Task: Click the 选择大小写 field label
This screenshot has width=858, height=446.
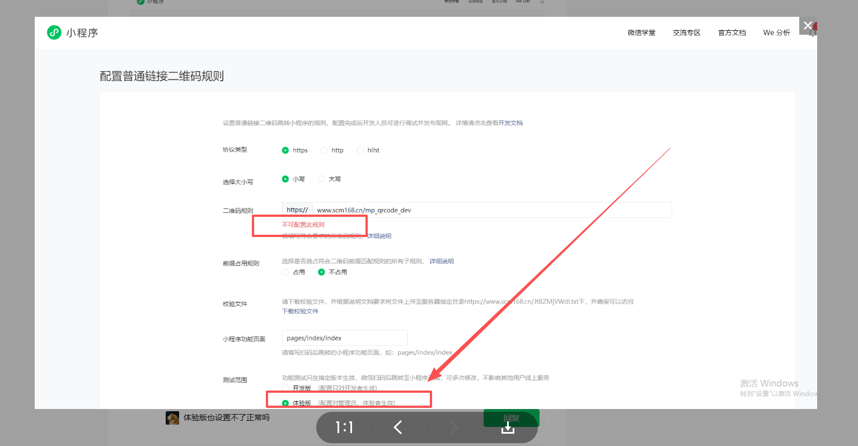Action: (x=238, y=182)
